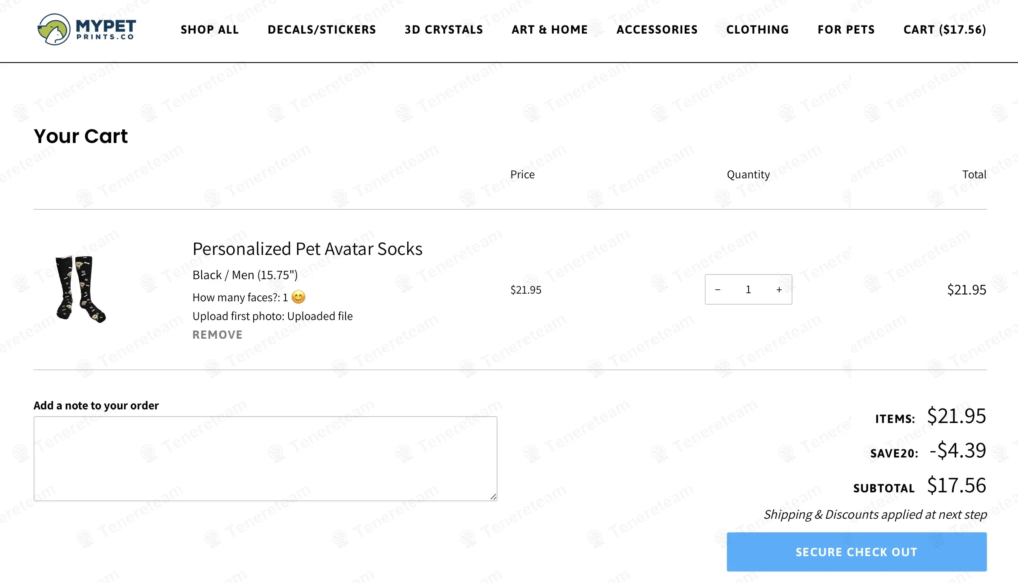Decrease sock quantity with minus button
The height and width of the screenshot is (583, 1018).
click(x=718, y=290)
